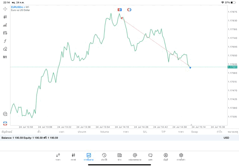
Task: Open indicators list with f icon
Action: [x=5, y=41]
